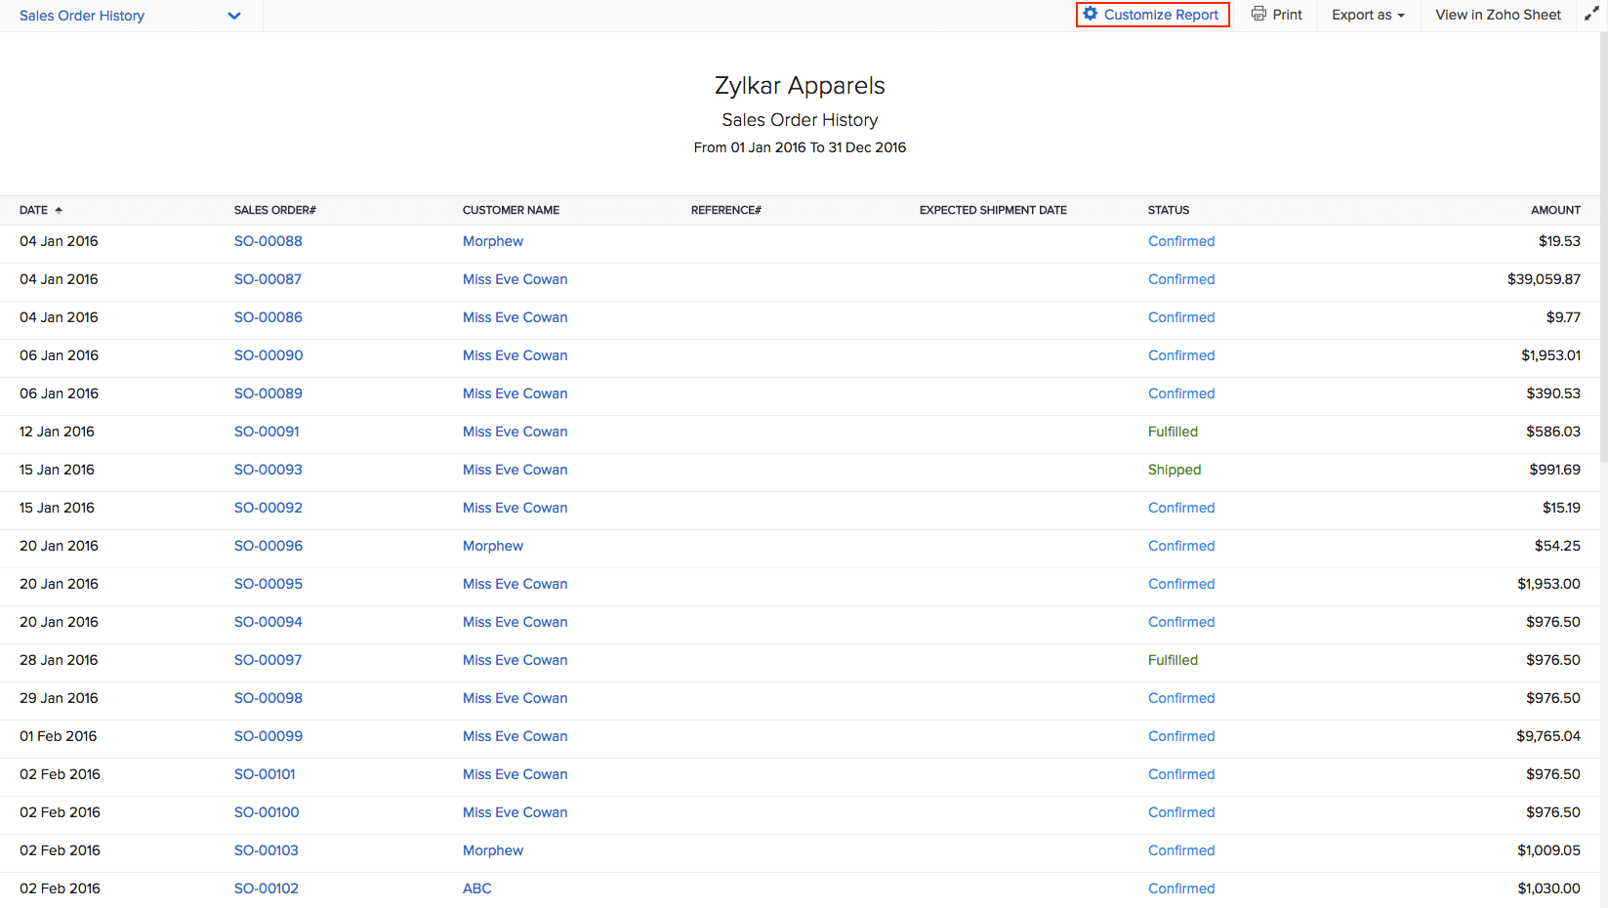Sort by Expected Shipment Date header
This screenshot has height=908, width=1608.
tap(993, 210)
